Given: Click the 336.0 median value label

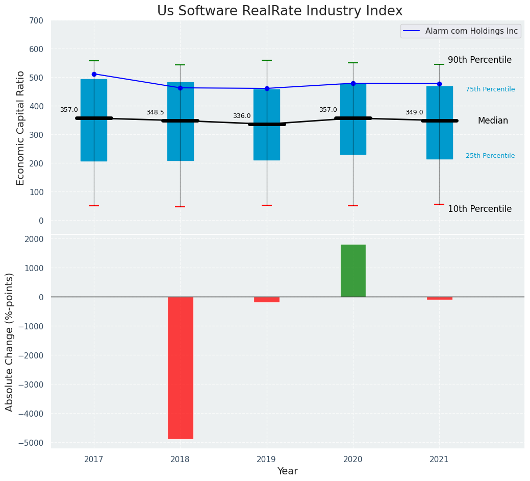Looking at the screenshot, I should [242, 116].
